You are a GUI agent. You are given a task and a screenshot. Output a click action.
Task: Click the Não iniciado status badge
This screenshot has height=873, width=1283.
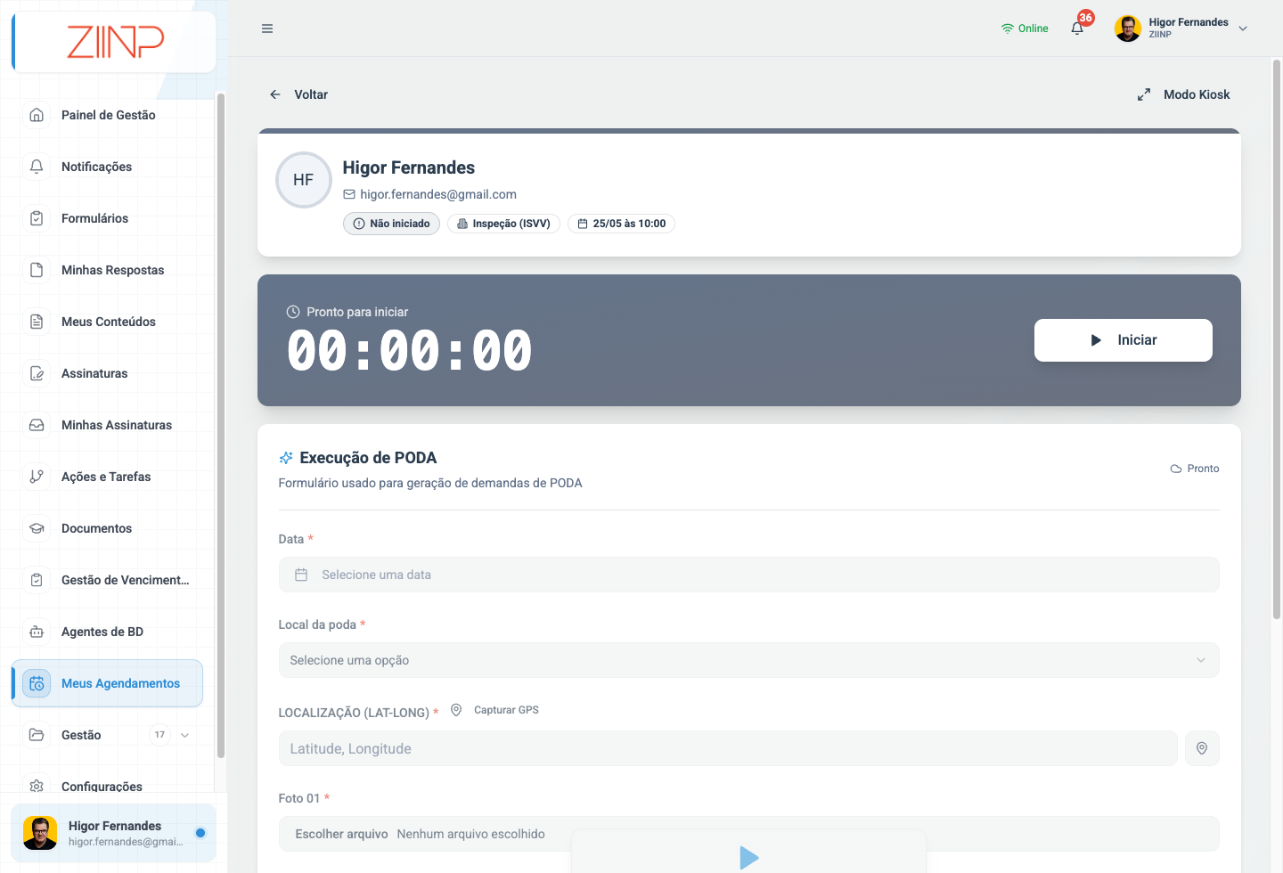tap(391, 224)
